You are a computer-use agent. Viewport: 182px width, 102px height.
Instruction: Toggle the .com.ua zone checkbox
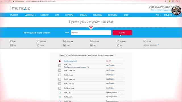(38, 41)
